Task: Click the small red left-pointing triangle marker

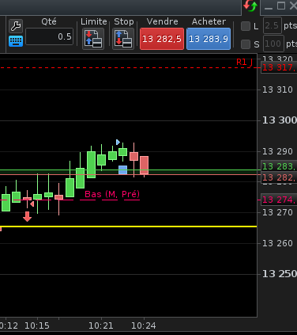Action: click(x=32, y=204)
